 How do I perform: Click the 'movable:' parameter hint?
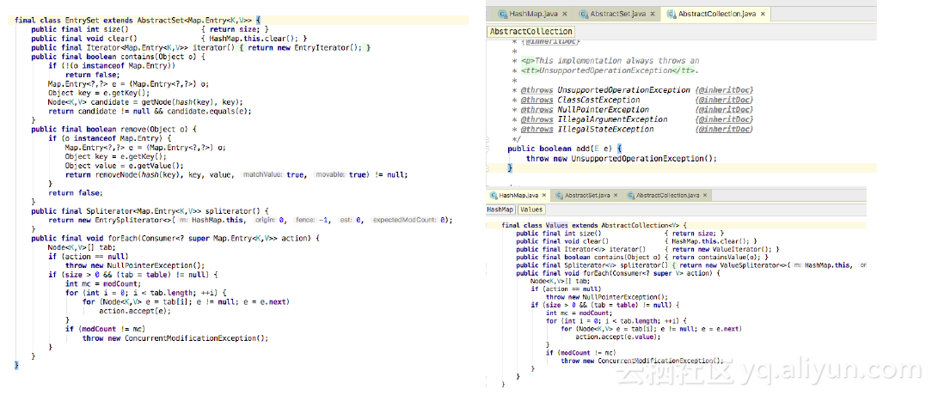click(330, 175)
